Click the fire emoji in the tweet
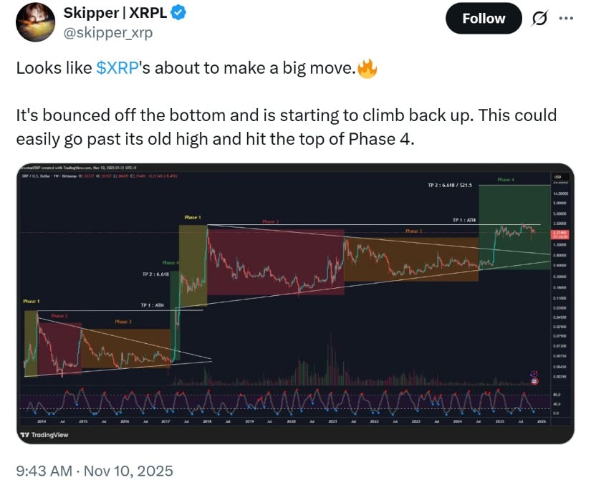The width and height of the screenshot is (591, 480). 367,69
